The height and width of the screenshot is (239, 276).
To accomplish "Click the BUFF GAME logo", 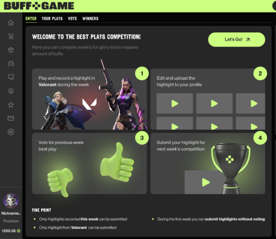I will (x=39, y=6).
